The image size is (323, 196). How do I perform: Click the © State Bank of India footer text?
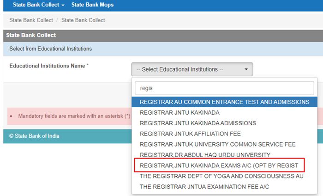coord(34,136)
